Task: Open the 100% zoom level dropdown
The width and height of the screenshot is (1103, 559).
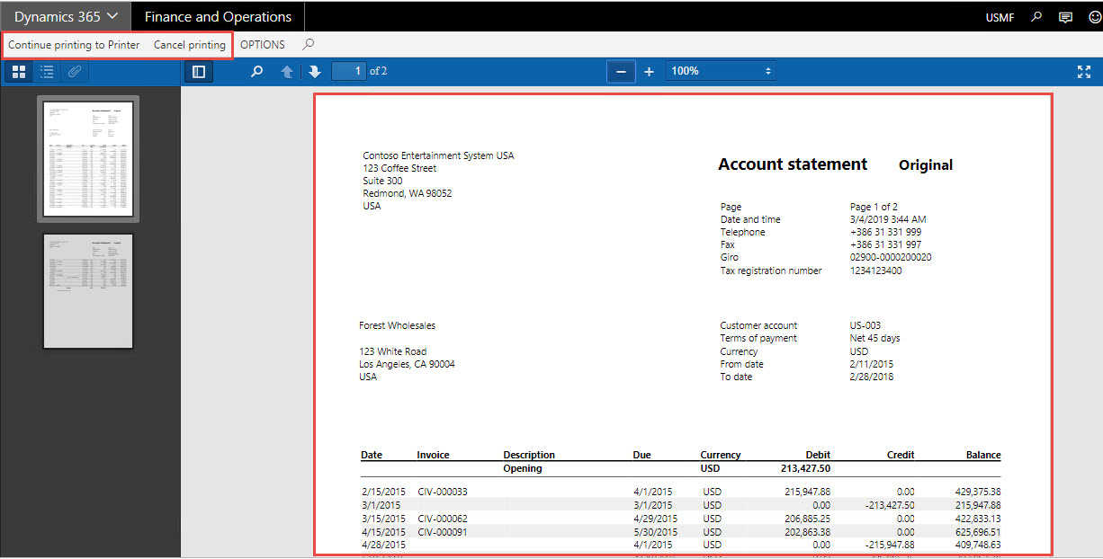Action: 721,71
